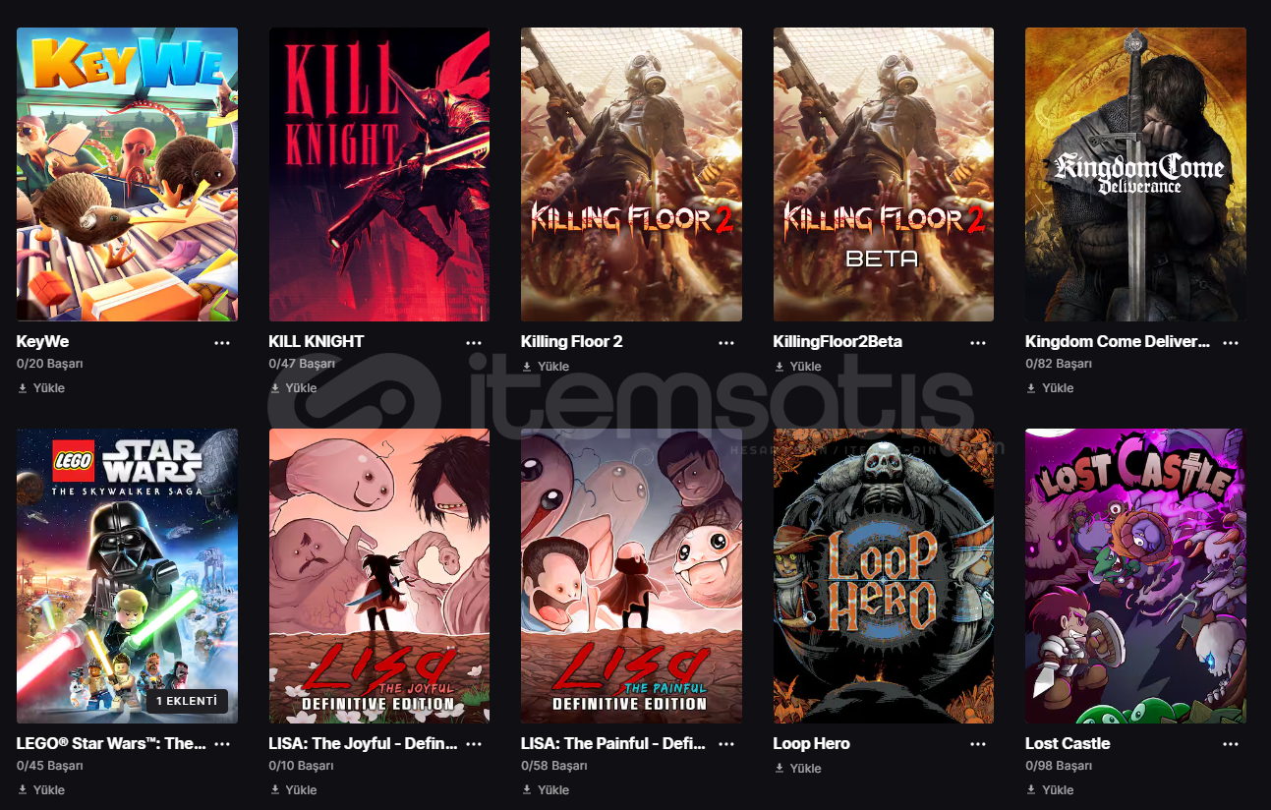Open the three-dot menu for KillingFloor2Beta
Screen dimensions: 1271x810
point(978,342)
